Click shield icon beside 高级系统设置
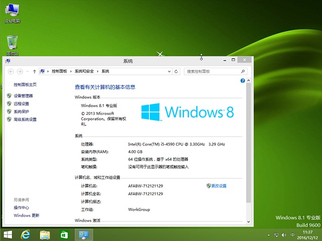The image size is (322, 241). [9, 119]
